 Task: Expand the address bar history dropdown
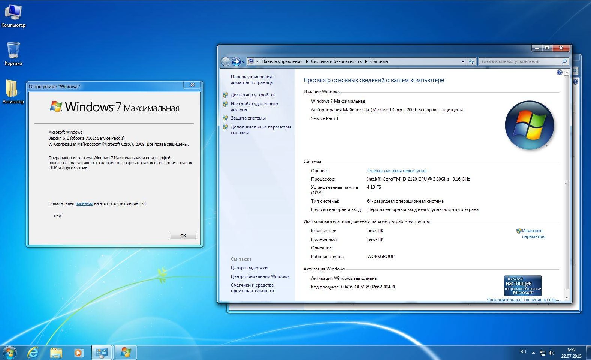tap(463, 61)
